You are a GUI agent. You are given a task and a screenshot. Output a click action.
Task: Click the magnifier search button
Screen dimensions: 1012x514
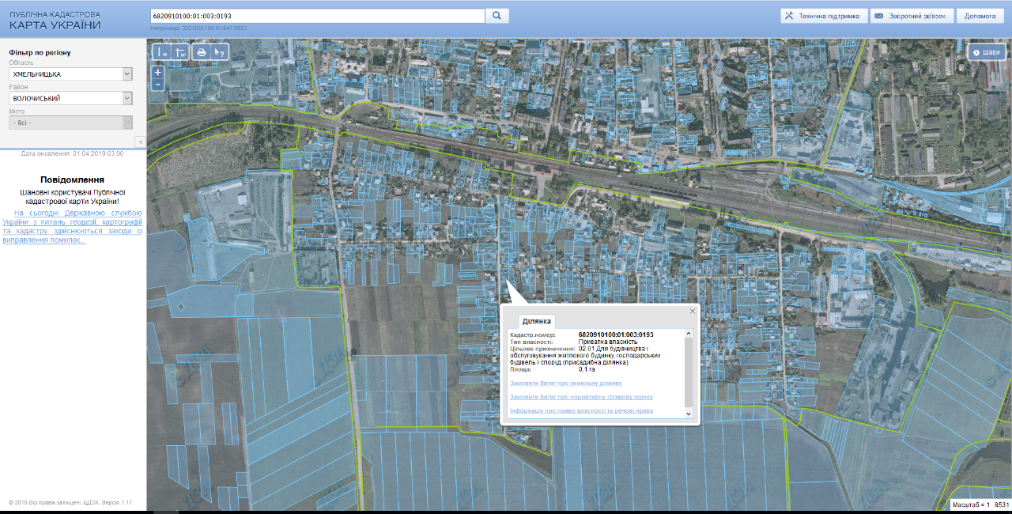497,16
